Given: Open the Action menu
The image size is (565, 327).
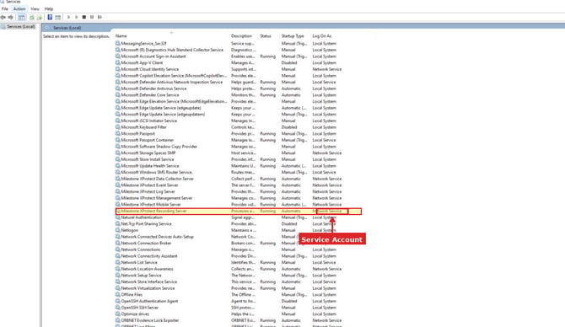Looking at the screenshot, I should point(19,8).
